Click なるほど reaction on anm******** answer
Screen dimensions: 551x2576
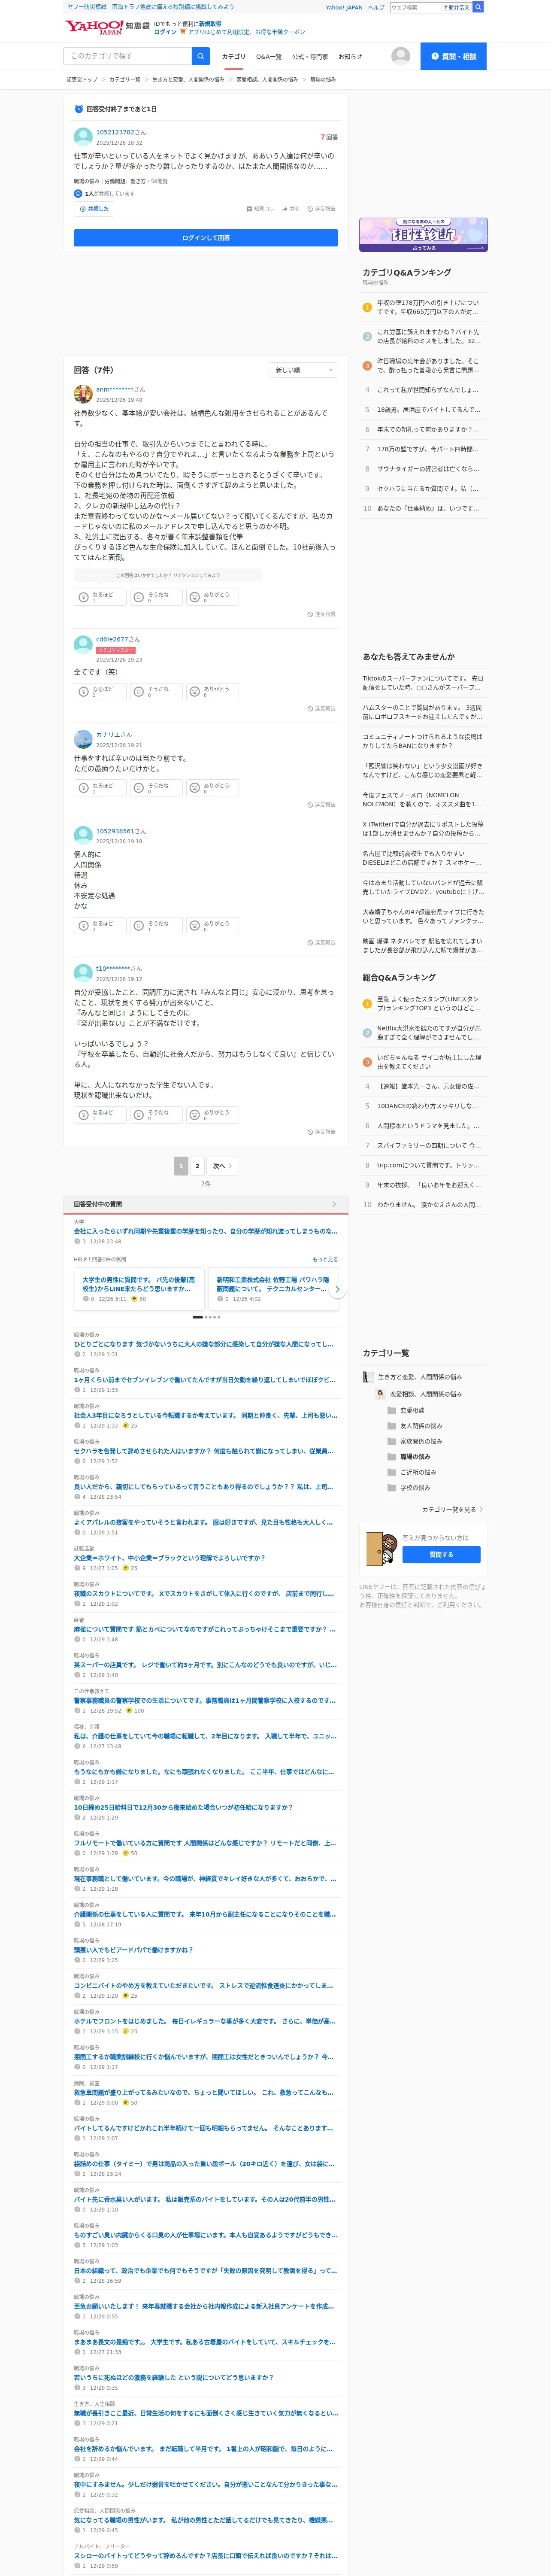pyautogui.click(x=100, y=597)
